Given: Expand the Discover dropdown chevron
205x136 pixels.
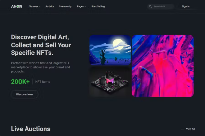Looking at the screenshot, I should (x=40, y=7).
